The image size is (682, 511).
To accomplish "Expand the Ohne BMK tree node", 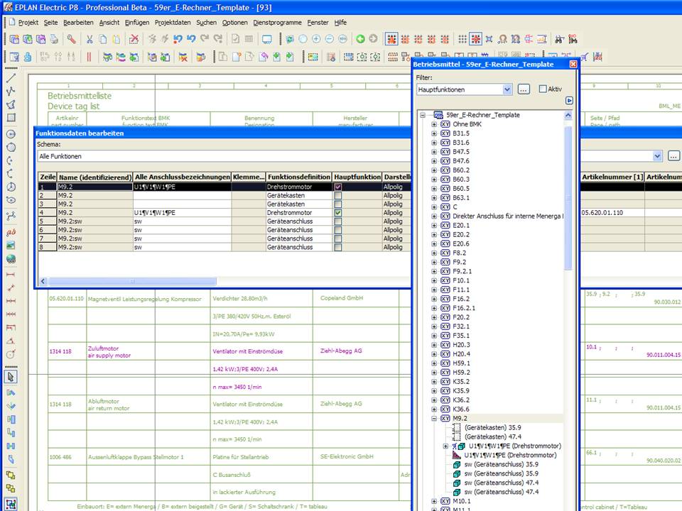I will 433,124.
